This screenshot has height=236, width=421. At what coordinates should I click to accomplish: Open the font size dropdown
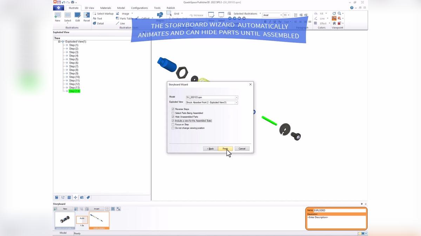[289, 15]
